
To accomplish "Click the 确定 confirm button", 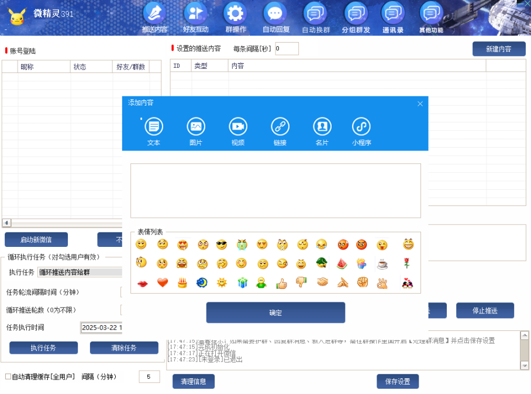I will pyautogui.click(x=275, y=313).
